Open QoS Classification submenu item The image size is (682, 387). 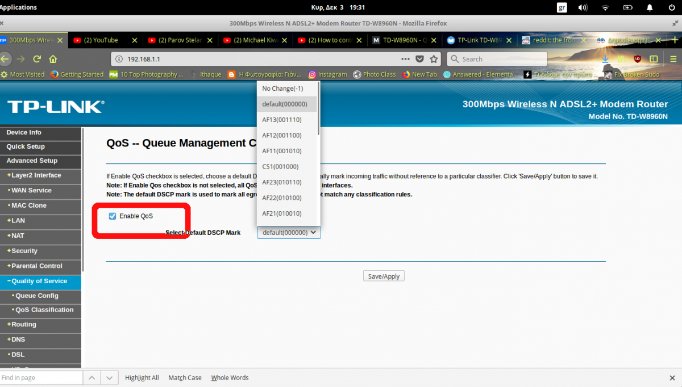coord(40,310)
